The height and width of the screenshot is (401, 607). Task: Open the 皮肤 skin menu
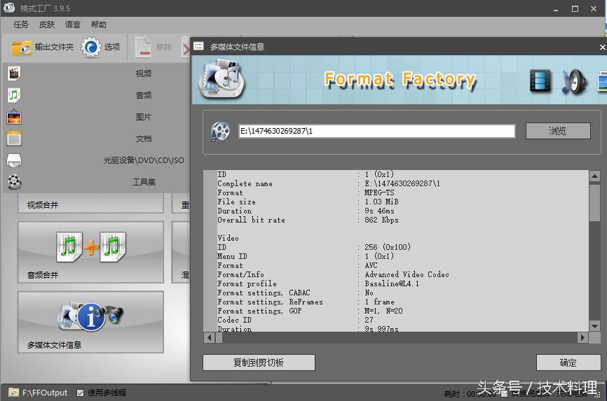coord(47,24)
